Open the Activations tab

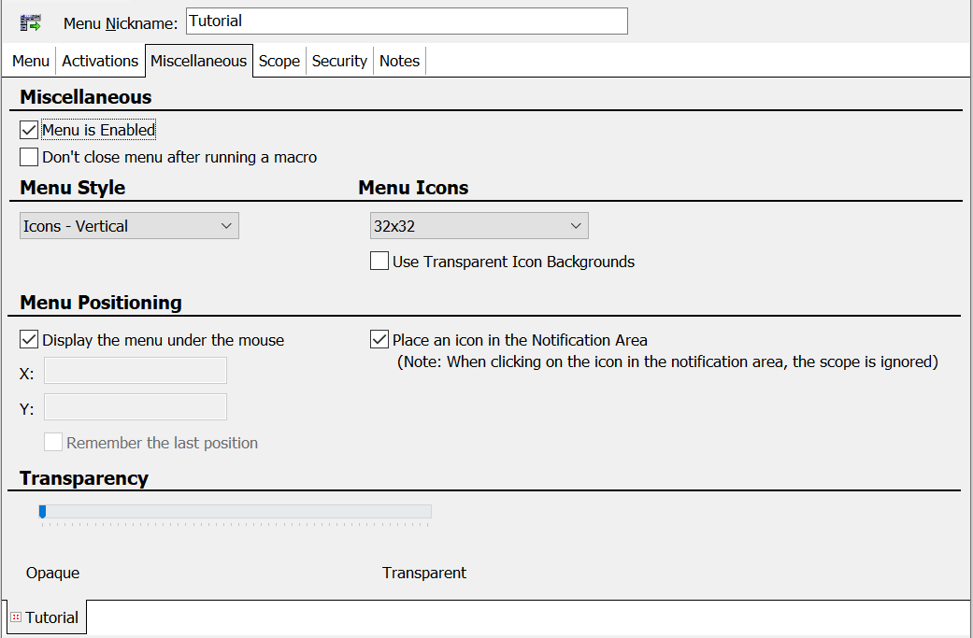point(100,61)
